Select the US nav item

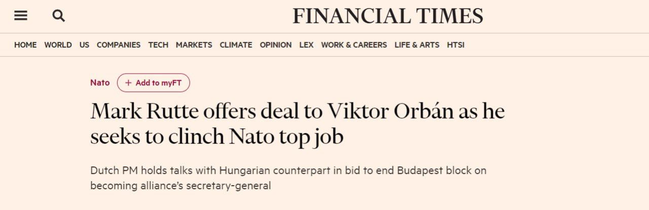[x=84, y=45]
